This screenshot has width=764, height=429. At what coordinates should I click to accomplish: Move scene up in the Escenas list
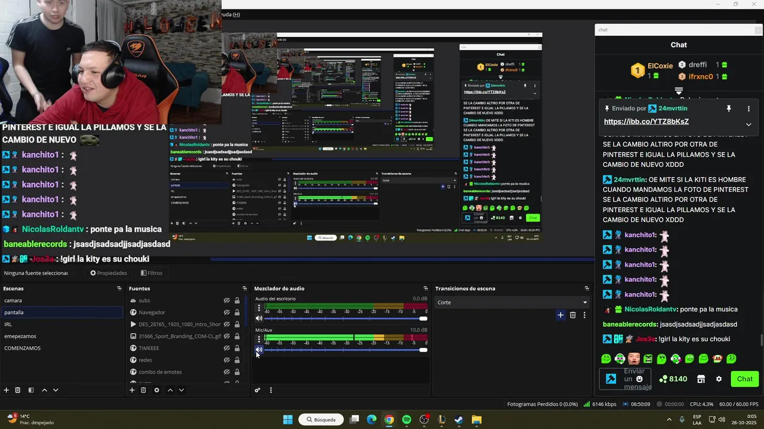[44, 390]
